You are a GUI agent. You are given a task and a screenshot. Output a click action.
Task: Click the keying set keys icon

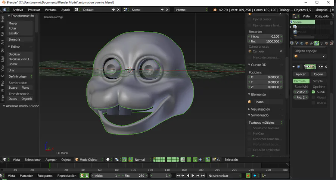[264, 176]
